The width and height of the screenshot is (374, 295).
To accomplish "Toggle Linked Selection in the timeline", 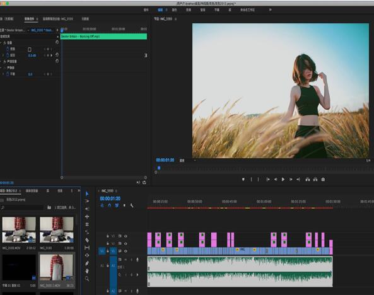I will point(117,205).
